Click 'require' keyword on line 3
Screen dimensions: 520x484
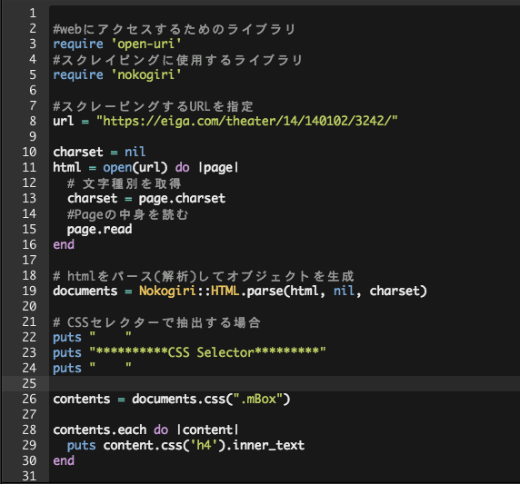tap(78, 44)
